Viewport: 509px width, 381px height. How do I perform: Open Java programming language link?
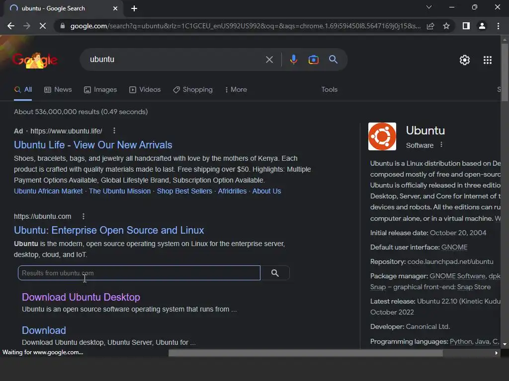(482, 341)
